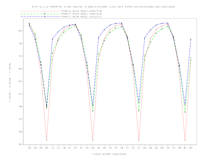Viewport: 208px width, 161px height.
Task: Click the vertical y-axis label F_MEAN | O_MEAN | F_MEAN
Action: 10,83
